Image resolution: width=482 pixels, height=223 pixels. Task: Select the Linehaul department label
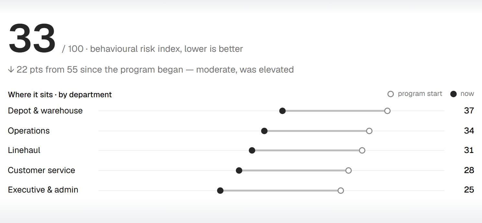(x=24, y=150)
